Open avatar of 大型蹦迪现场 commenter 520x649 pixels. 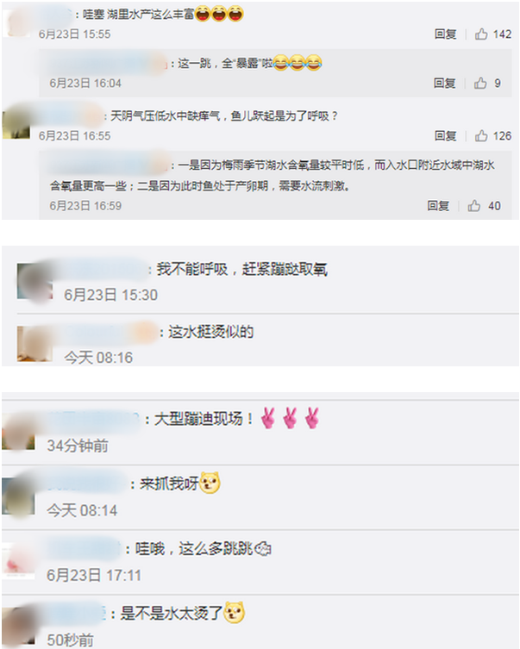pyautogui.click(x=18, y=432)
